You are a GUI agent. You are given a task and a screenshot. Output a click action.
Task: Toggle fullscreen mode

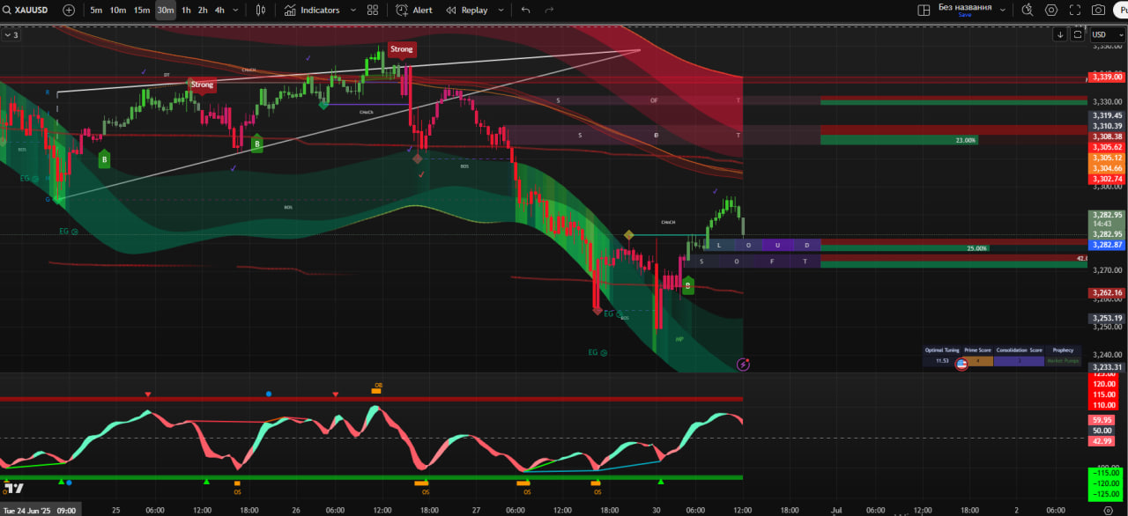1075,10
